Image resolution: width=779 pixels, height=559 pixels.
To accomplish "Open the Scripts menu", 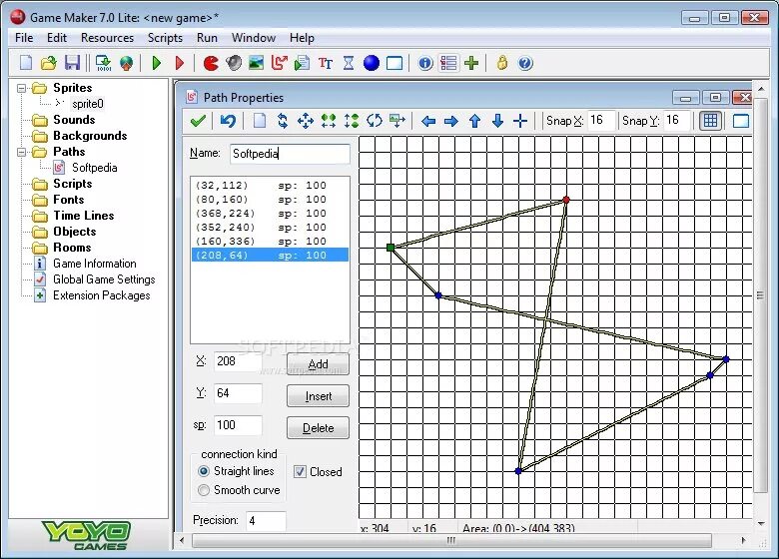I will point(165,38).
